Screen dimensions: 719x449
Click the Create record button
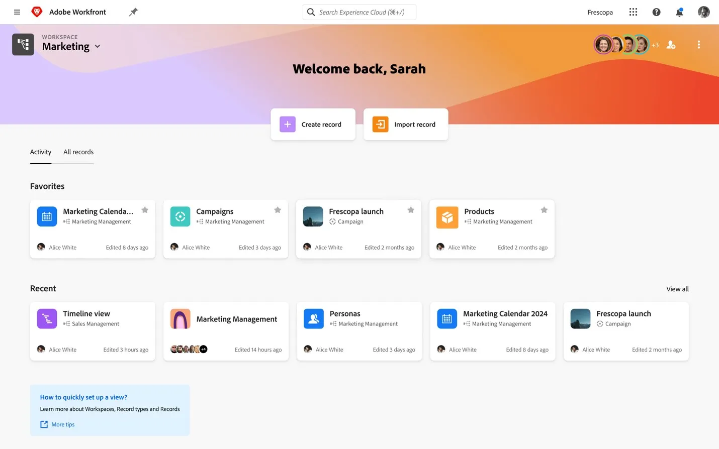(313, 124)
